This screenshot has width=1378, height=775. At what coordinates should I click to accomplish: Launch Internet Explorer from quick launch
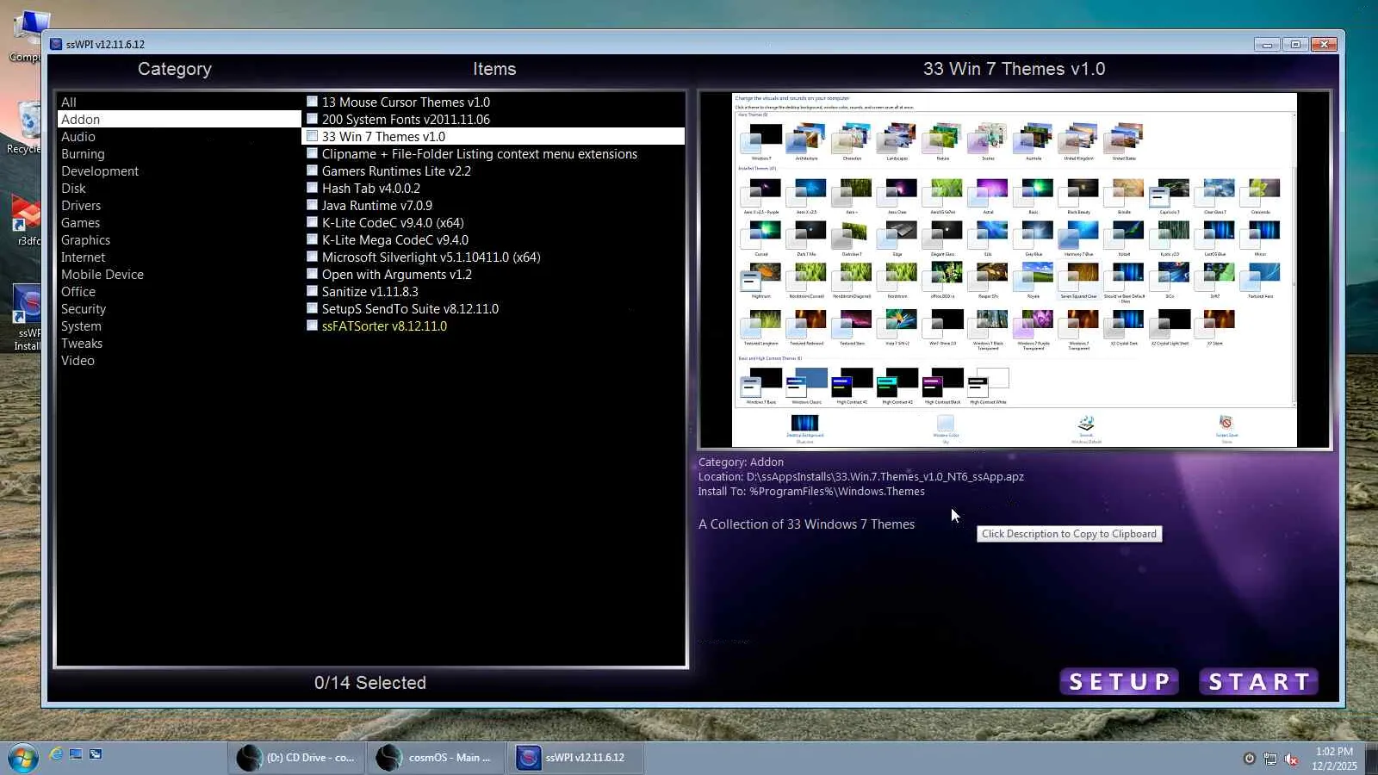pyautogui.click(x=56, y=754)
